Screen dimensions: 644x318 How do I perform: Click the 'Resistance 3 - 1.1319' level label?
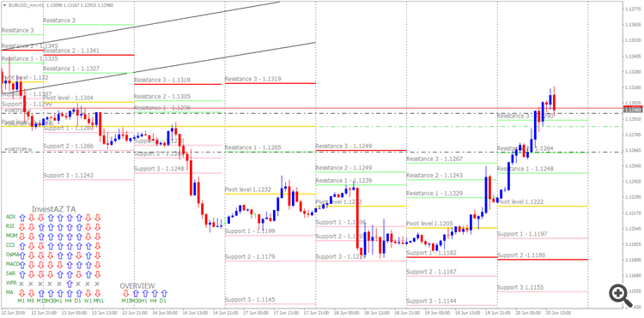252,79
